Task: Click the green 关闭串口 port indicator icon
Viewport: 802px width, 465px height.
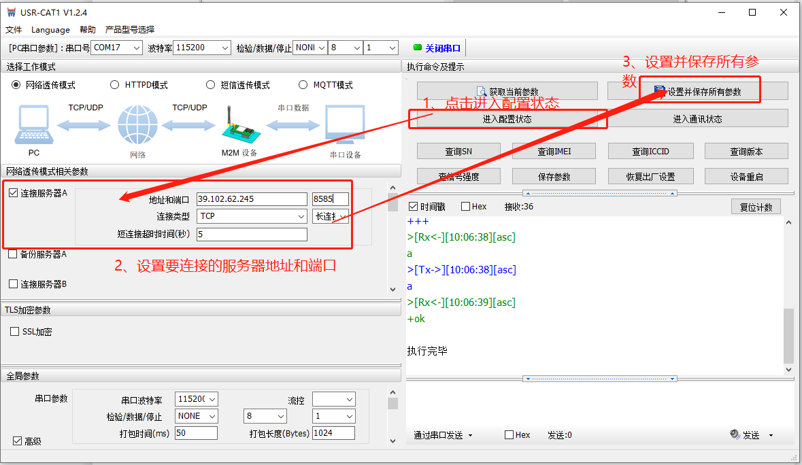Action: click(418, 48)
